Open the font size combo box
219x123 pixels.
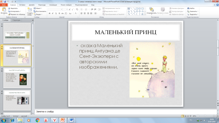pos(65,10)
